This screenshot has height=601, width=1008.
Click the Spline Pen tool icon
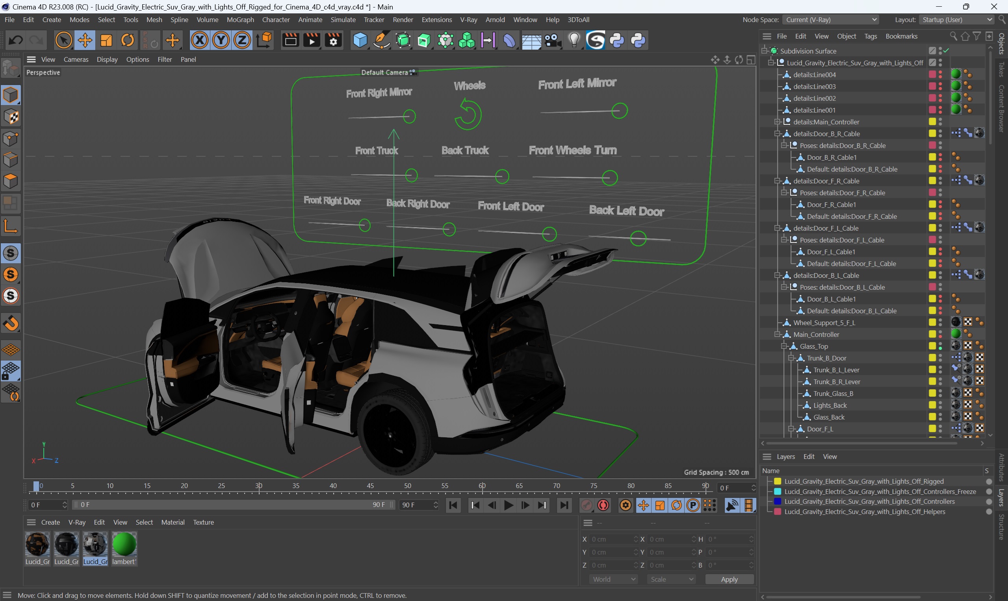381,40
